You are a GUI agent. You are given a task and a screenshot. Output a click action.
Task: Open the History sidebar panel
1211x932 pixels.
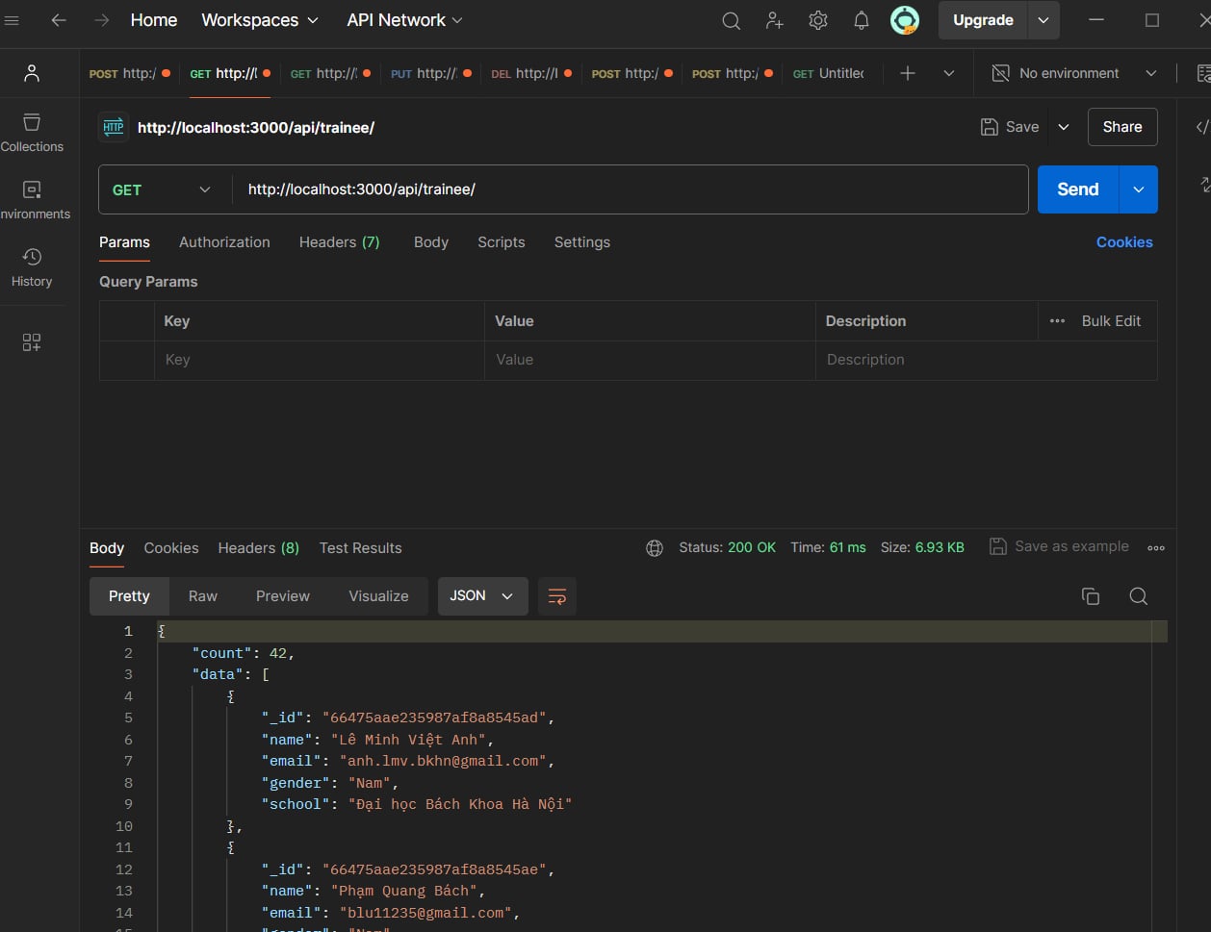(32, 267)
